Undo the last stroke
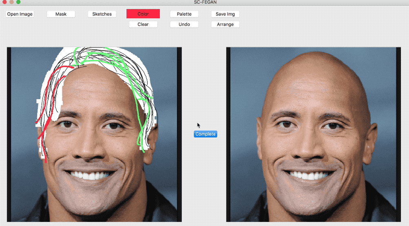Screen dimensions: 409x226 click(x=184, y=24)
